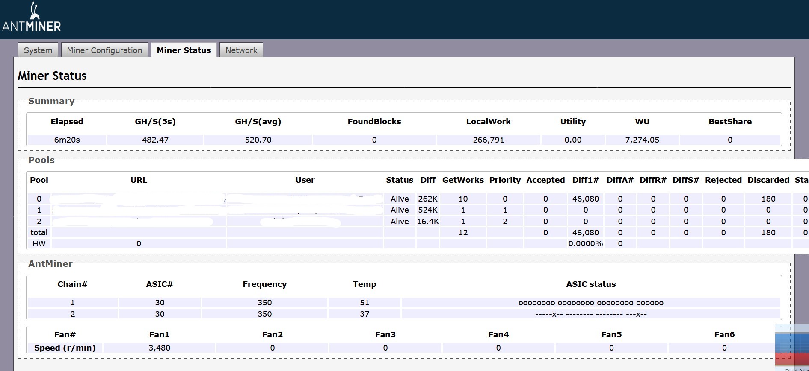
Task: Select Fan1 speed value 3,480
Action: 159,348
